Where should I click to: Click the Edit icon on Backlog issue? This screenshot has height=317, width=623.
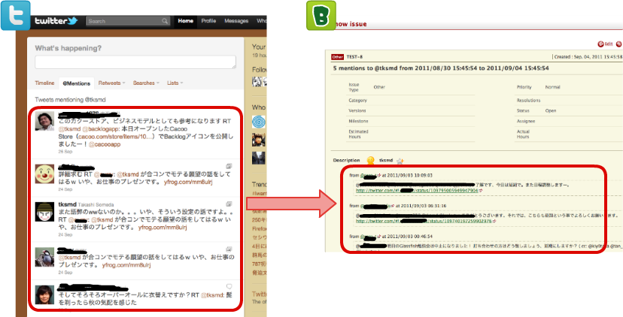(x=600, y=44)
